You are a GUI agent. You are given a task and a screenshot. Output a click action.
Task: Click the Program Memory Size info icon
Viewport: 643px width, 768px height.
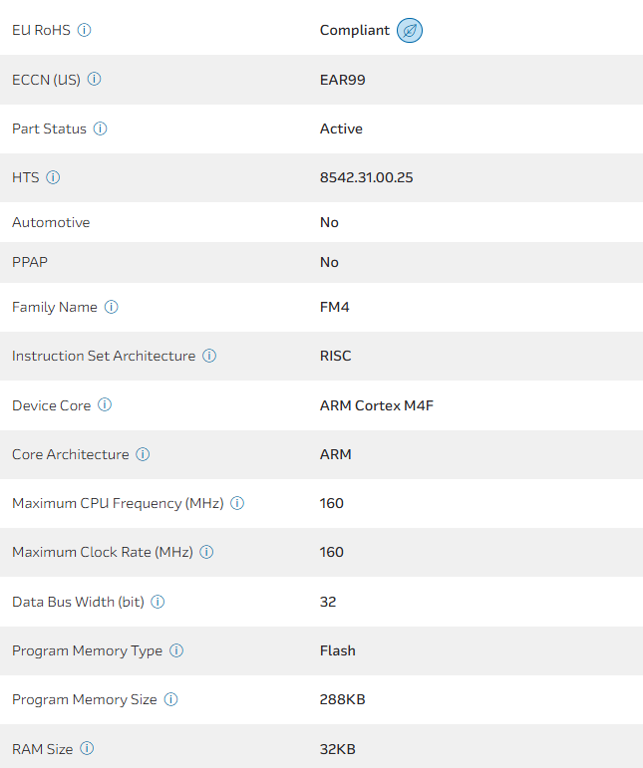click(x=170, y=699)
